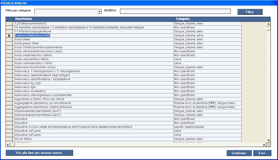Sort by the Descrizione column header
The height and width of the screenshot is (160, 278).
[x=24, y=19]
